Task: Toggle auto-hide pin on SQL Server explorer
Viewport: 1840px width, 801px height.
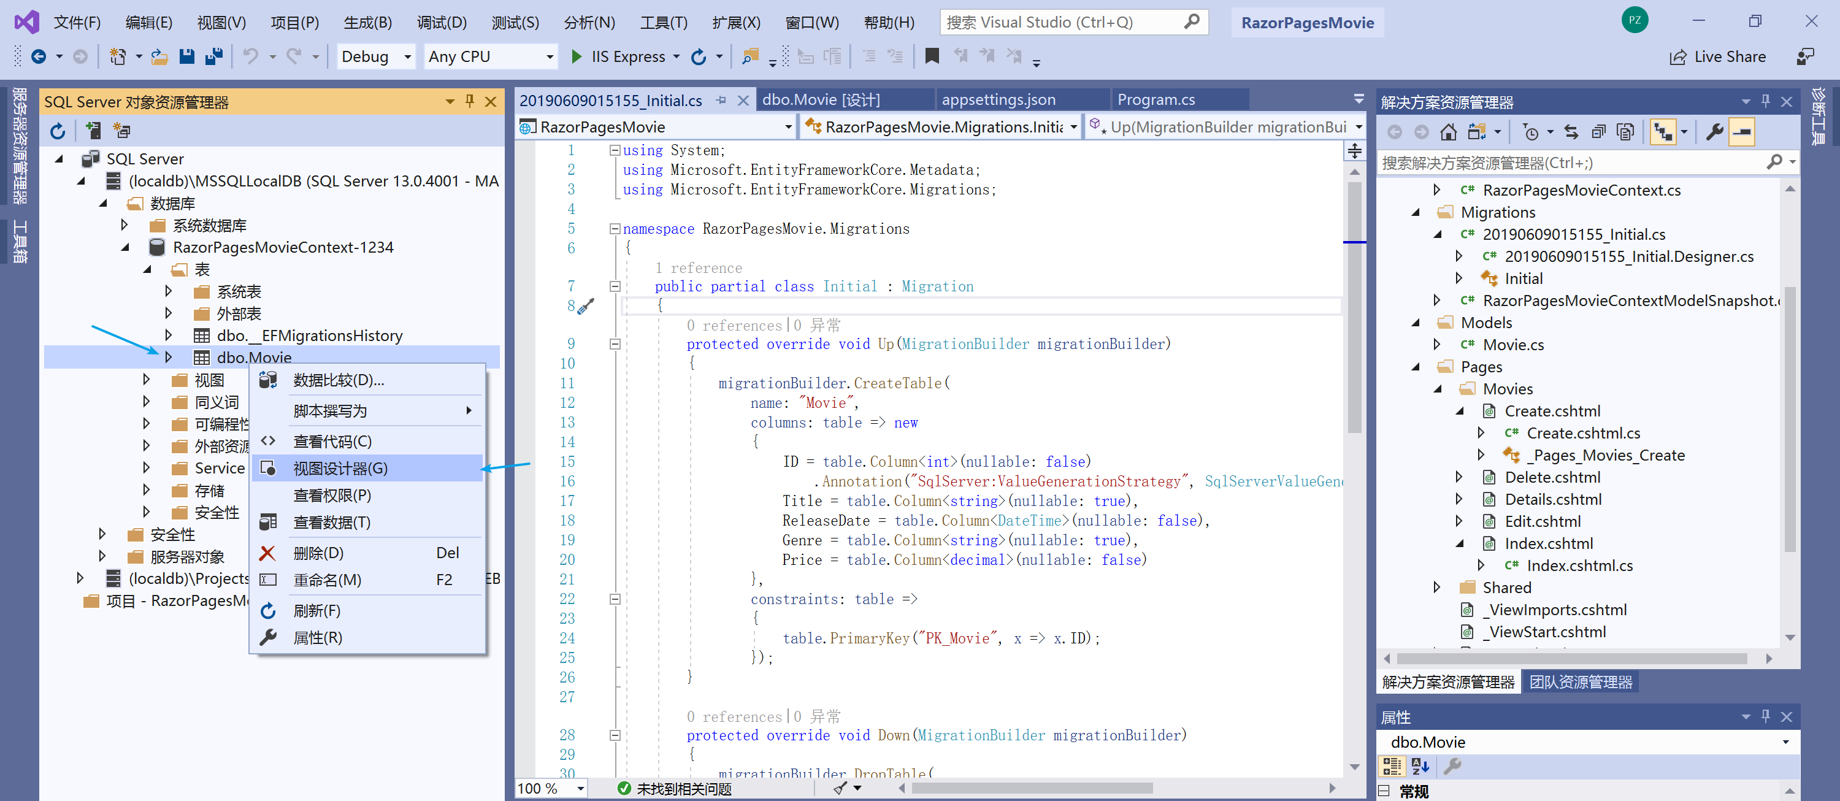Action: pos(469,101)
